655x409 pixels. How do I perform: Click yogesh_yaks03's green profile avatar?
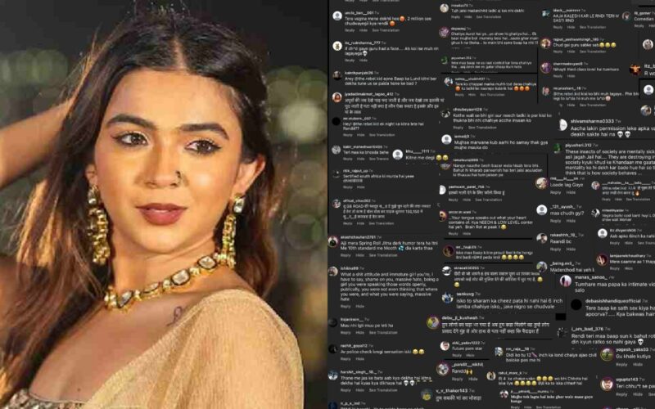point(607,354)
